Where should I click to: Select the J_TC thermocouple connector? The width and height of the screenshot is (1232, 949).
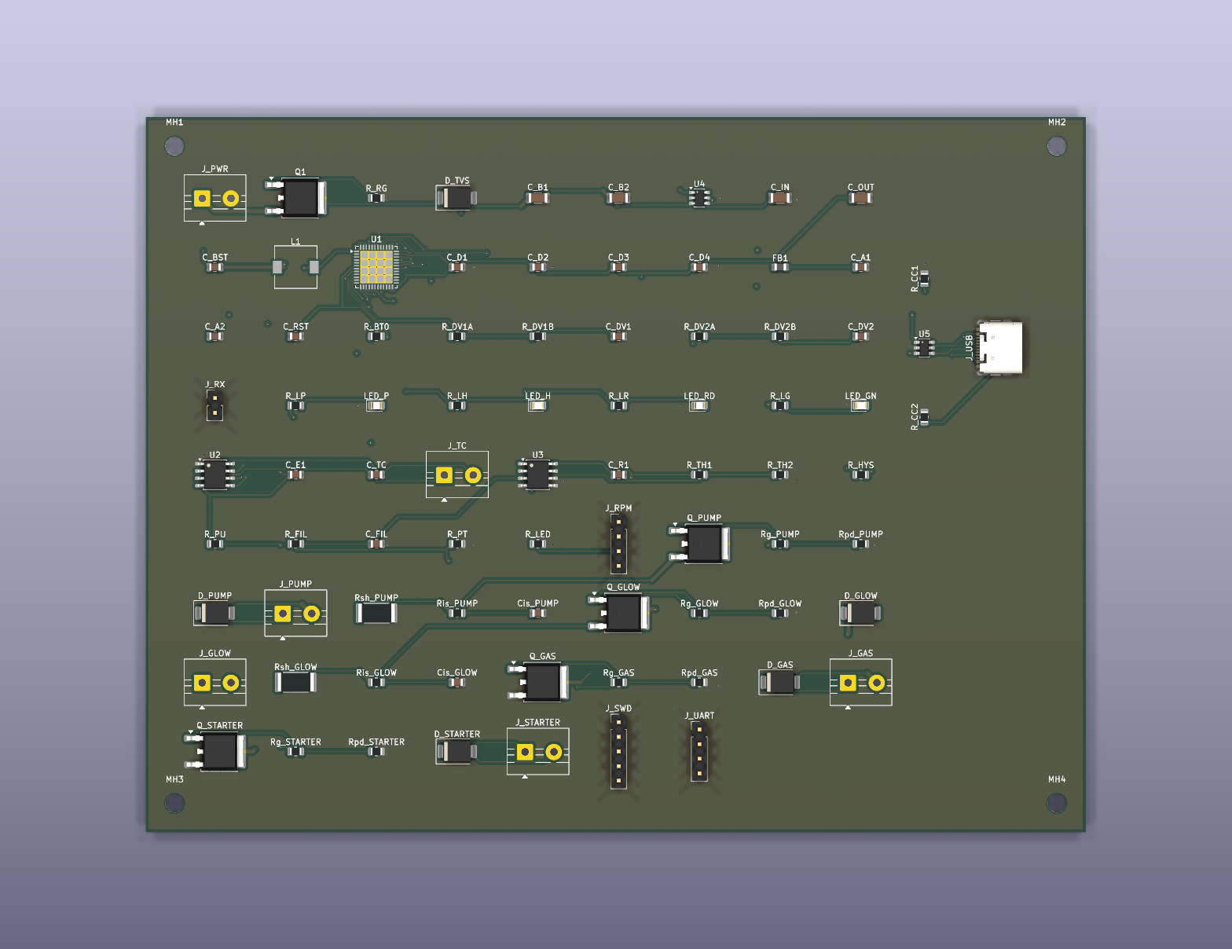457,474
